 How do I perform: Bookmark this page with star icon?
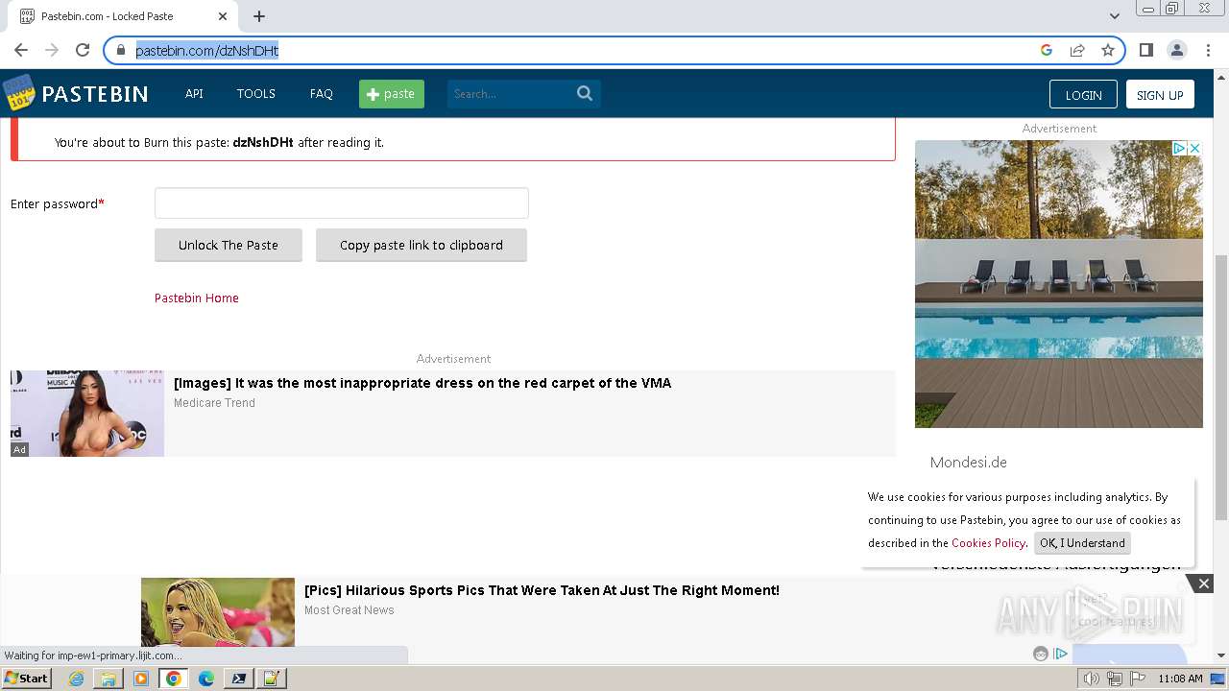click(1108, 50)
